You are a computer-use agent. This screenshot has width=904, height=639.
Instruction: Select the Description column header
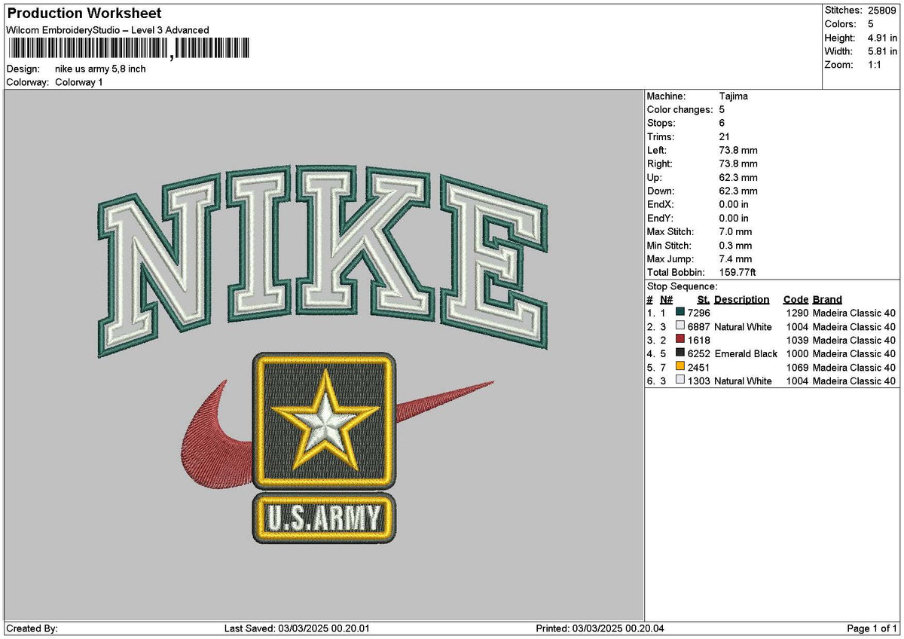pyautogui.click(x=742, y=299)
